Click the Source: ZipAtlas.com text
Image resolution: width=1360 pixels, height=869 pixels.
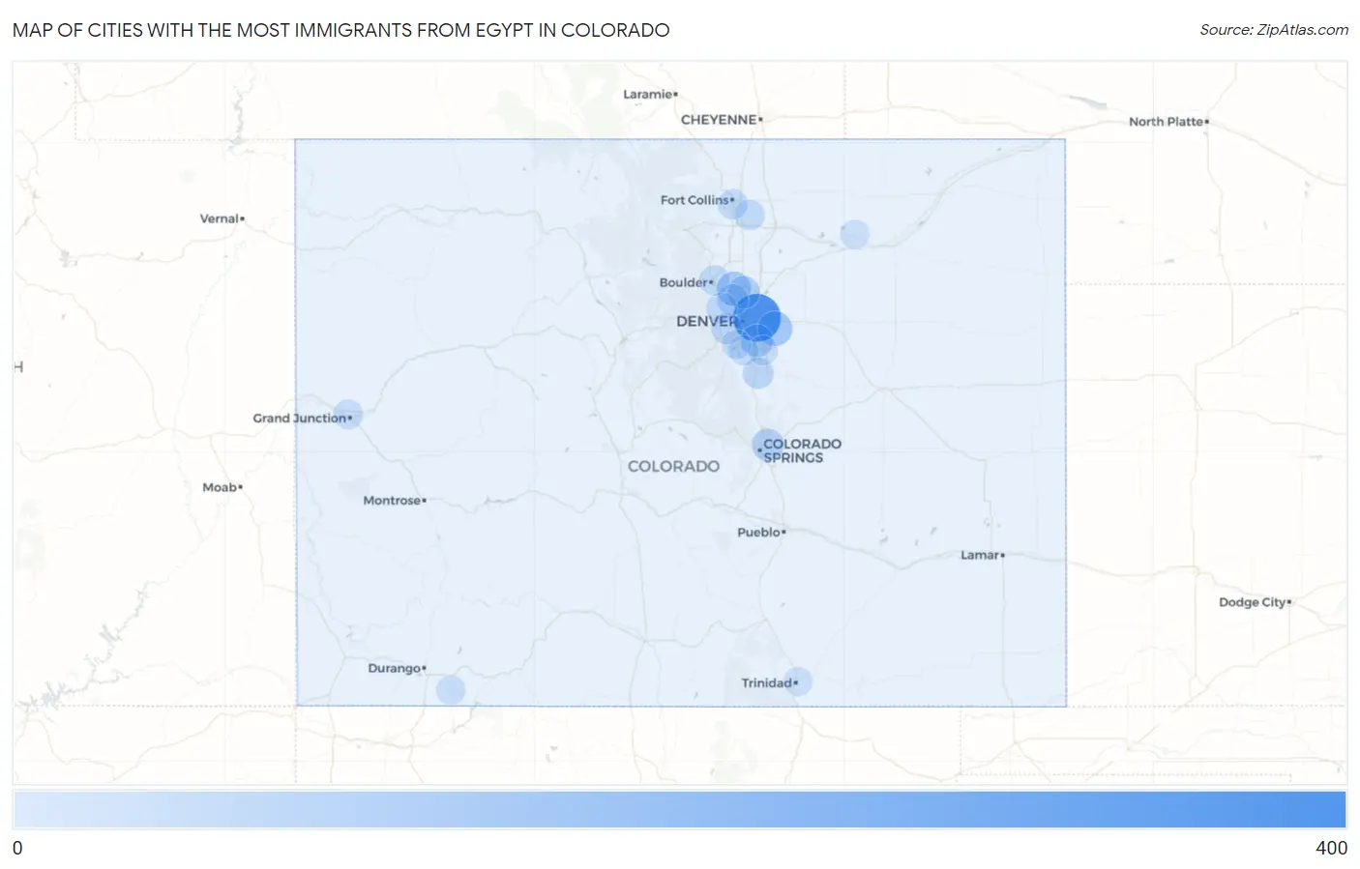pyautogui.click(x=1274, y=30)
